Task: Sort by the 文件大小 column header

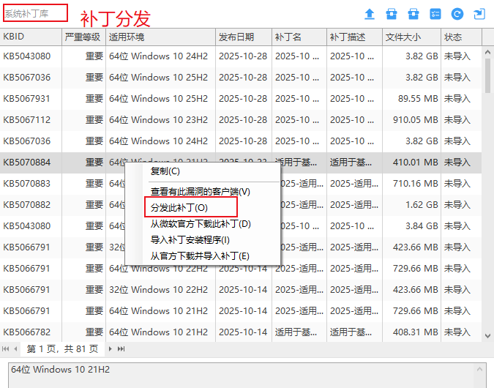Action: [x=412, y=37]
